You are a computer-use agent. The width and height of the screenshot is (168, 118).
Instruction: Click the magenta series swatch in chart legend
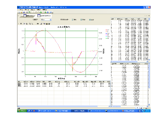(106, 35)
